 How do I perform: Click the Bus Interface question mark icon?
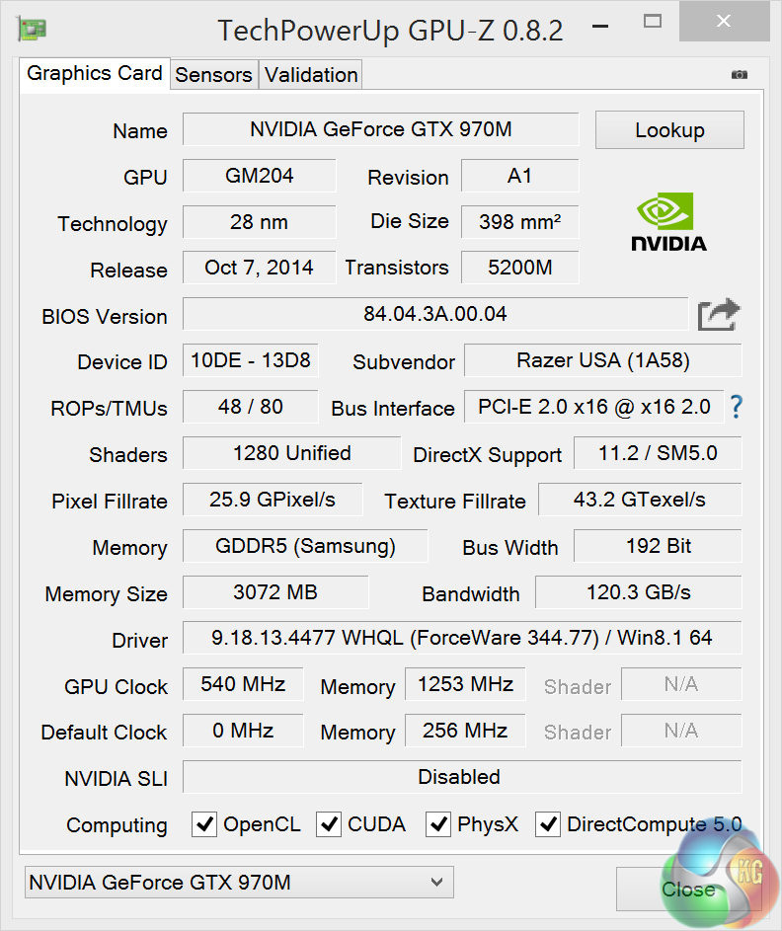pos(736,407)
